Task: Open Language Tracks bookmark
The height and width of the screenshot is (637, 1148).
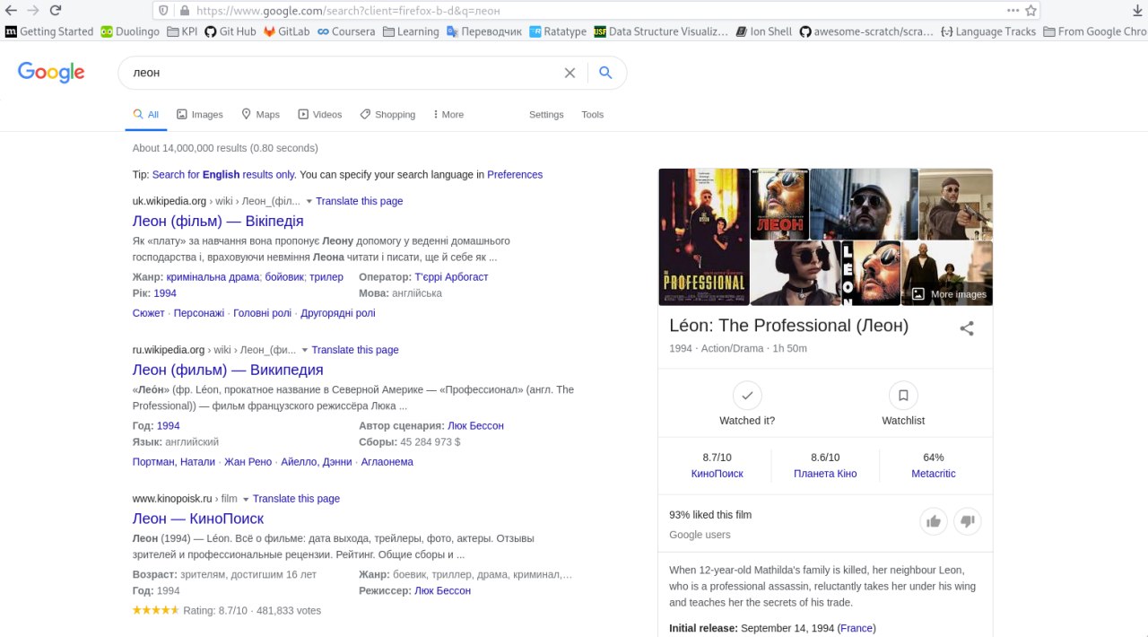Action: pyautogui.click(x=988, y=31)
